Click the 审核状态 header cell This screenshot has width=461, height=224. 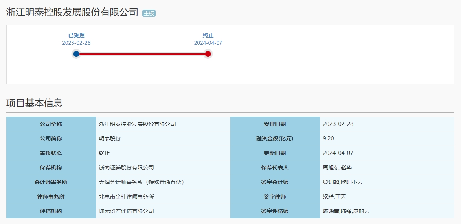[x=51, y=153]
